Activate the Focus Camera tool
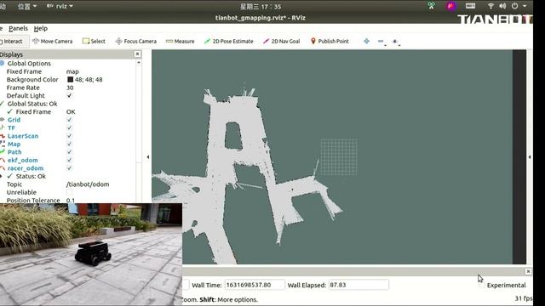Viewport: 545px width, 306px height. (x=136, y=42)
